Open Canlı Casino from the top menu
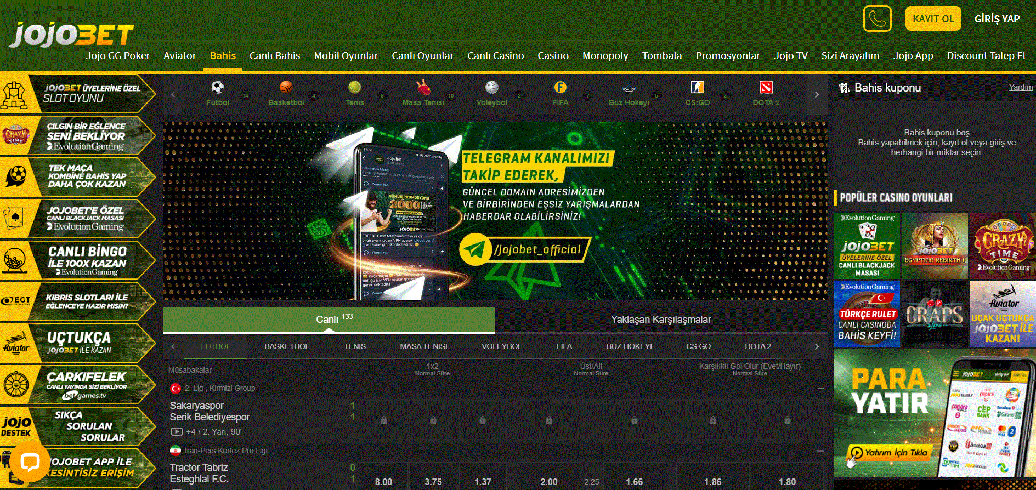This screenshot has height=490, width=1036. [x=495, y=56]
